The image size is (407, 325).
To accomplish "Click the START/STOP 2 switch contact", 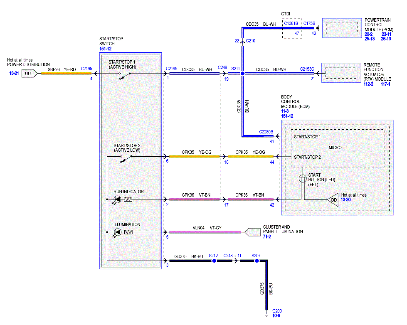I will (126, 159).
